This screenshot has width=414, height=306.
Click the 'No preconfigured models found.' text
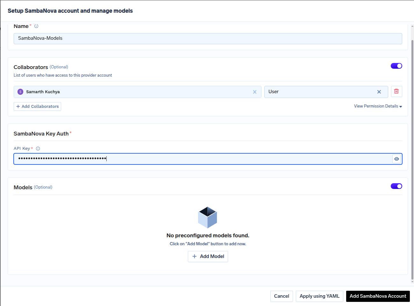tap(208, 235)
